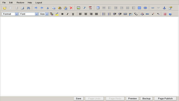This screenshot has width=179, height=101.
Task: Click the Logout menu item
Action: [x=38, y=2]
